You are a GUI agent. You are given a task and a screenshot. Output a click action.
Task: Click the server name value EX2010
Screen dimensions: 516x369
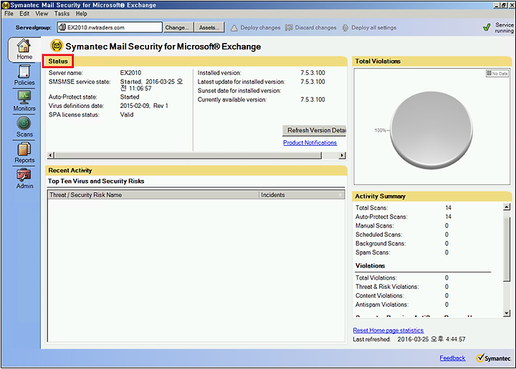click(130, 73)
